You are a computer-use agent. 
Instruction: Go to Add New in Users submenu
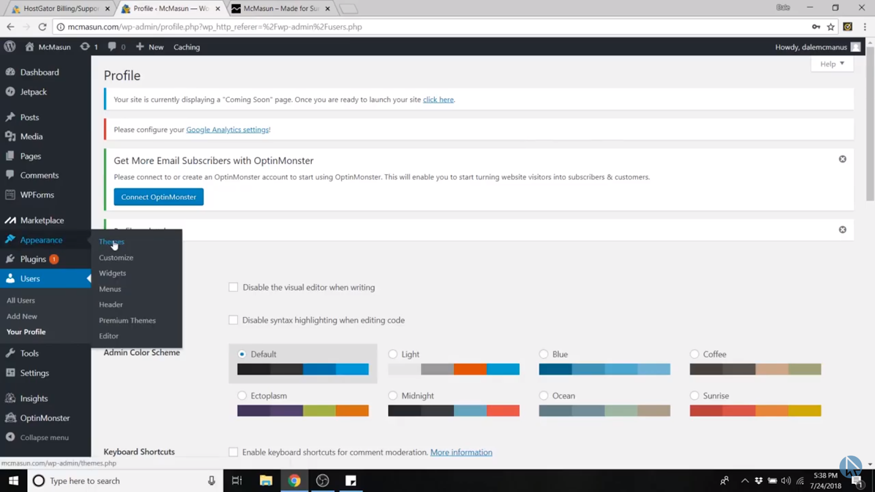point(22,317)
